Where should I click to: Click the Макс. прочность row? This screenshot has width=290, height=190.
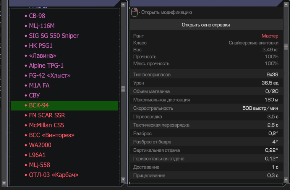click(x=206, y=63)
